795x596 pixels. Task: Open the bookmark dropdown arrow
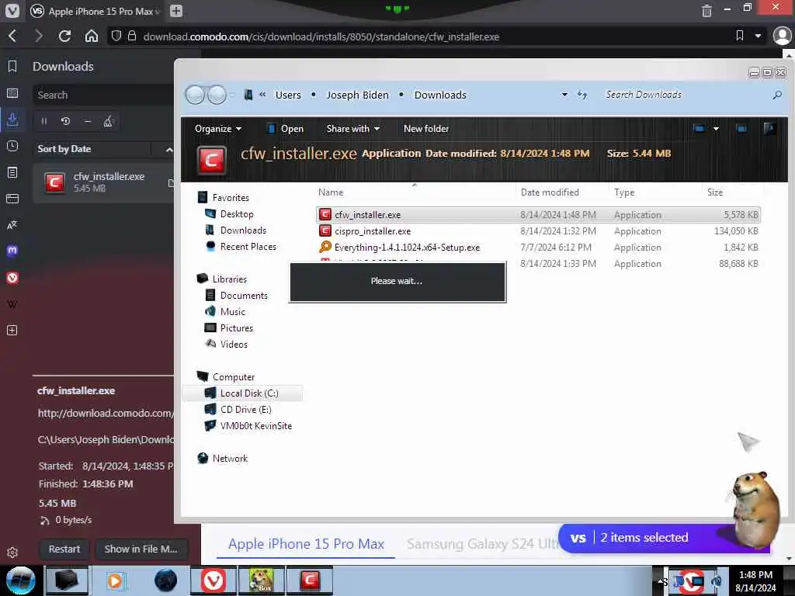(x=758, y=36)
